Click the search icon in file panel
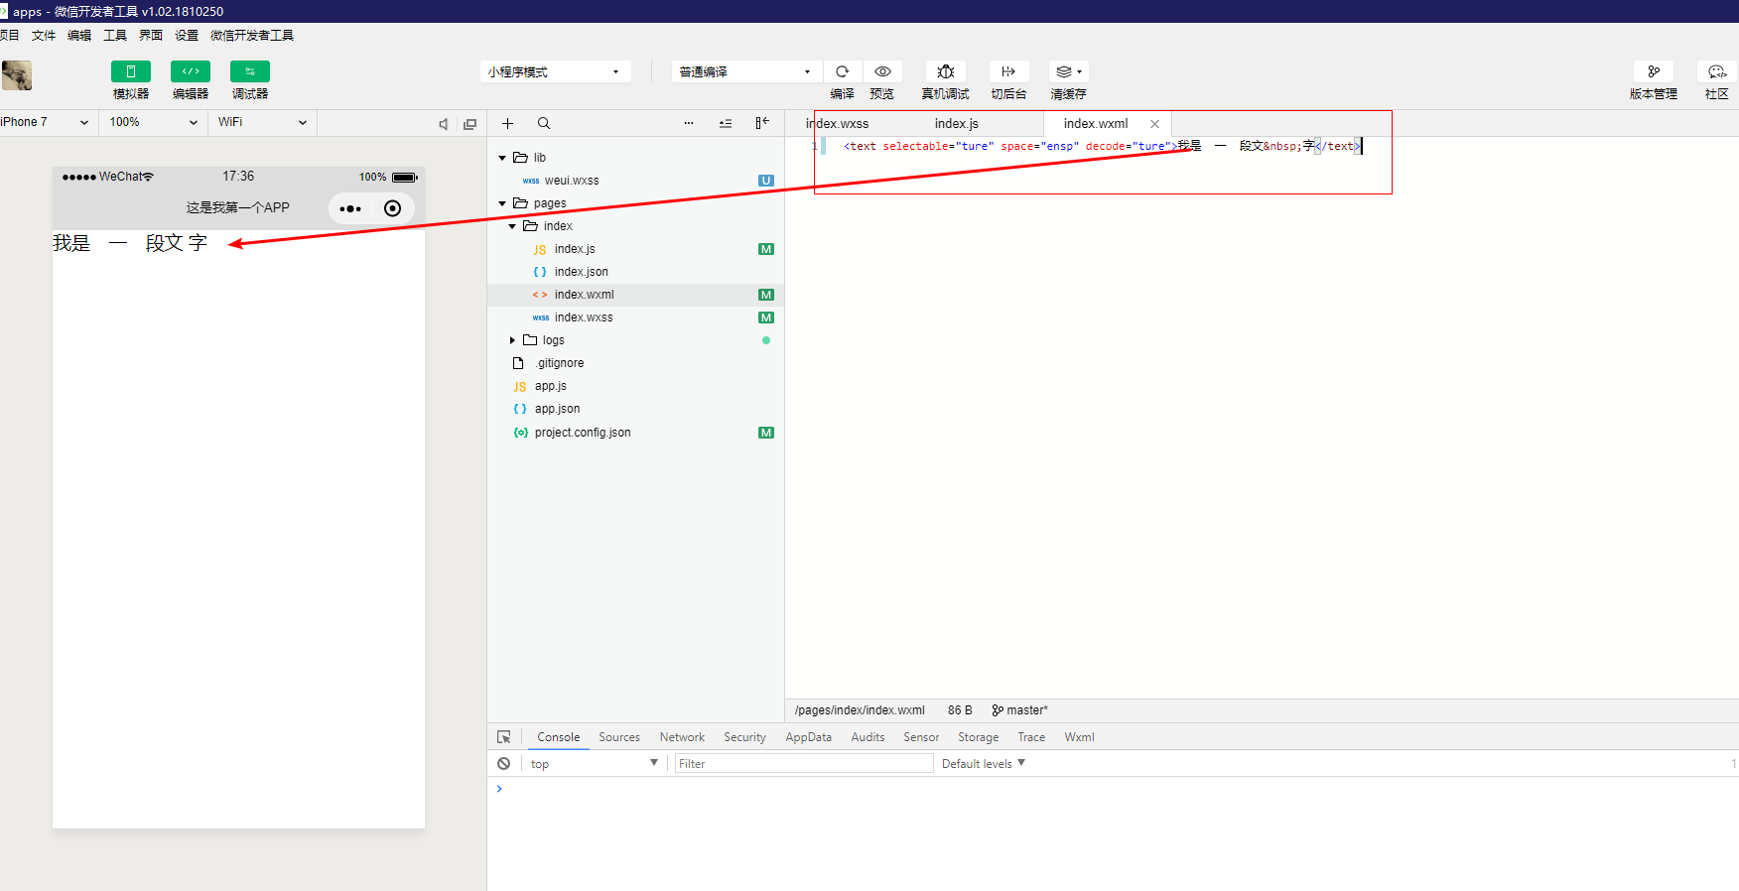This screenshot has width=1739, height=891. tap(544, 123)
